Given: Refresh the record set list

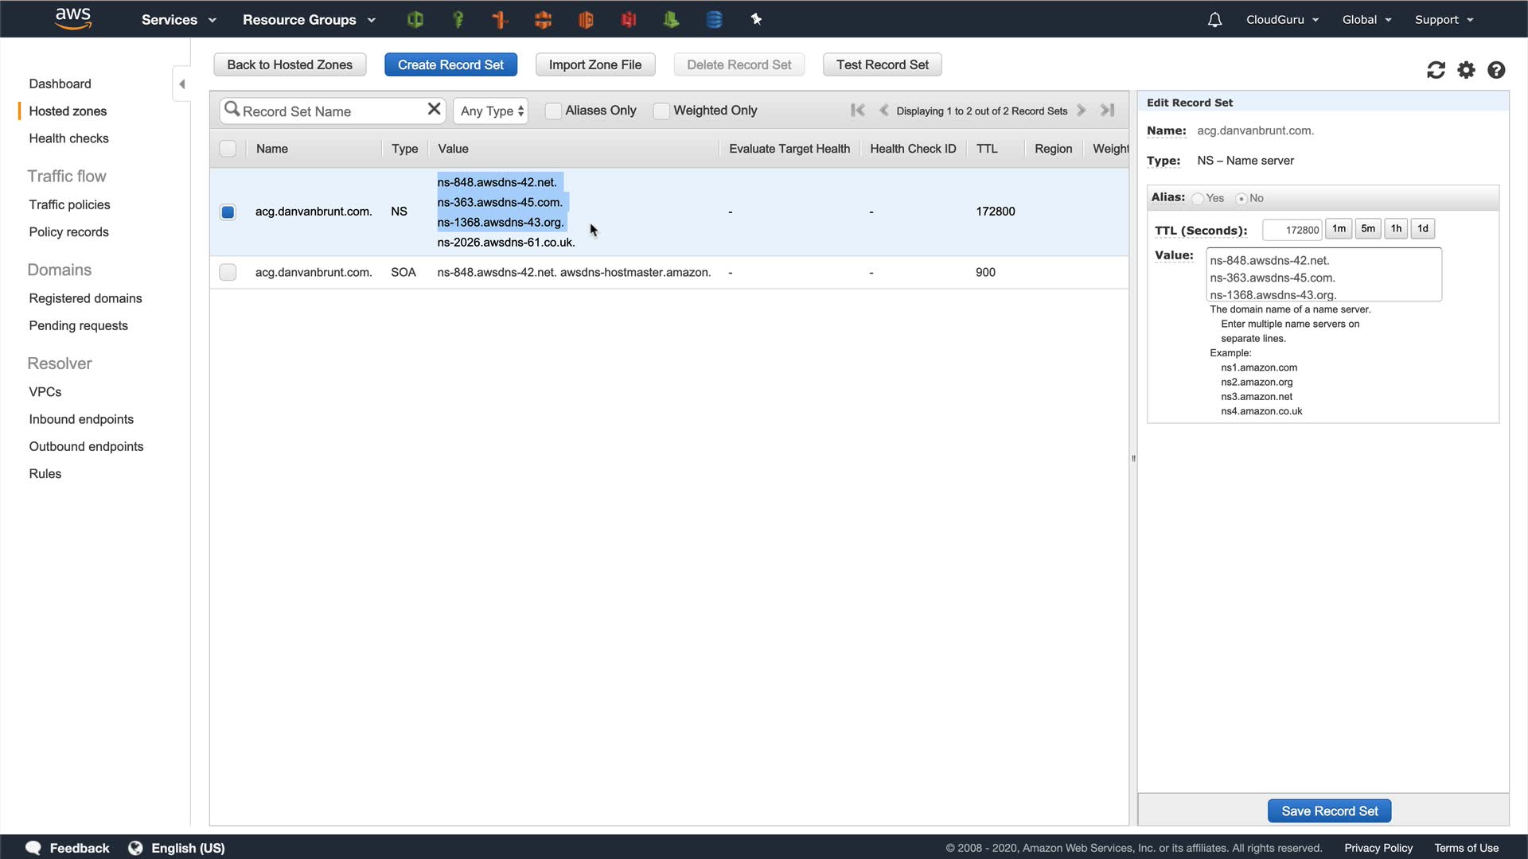Looking at the screenshot, I should coord(1436,70).
